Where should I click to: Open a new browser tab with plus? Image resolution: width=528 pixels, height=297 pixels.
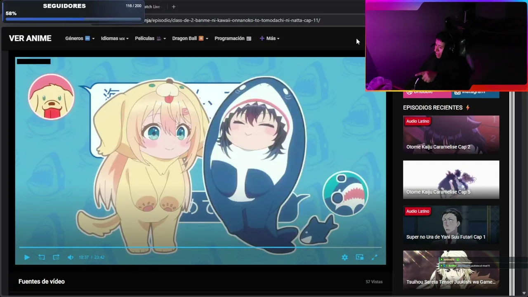tap(174, 7)
